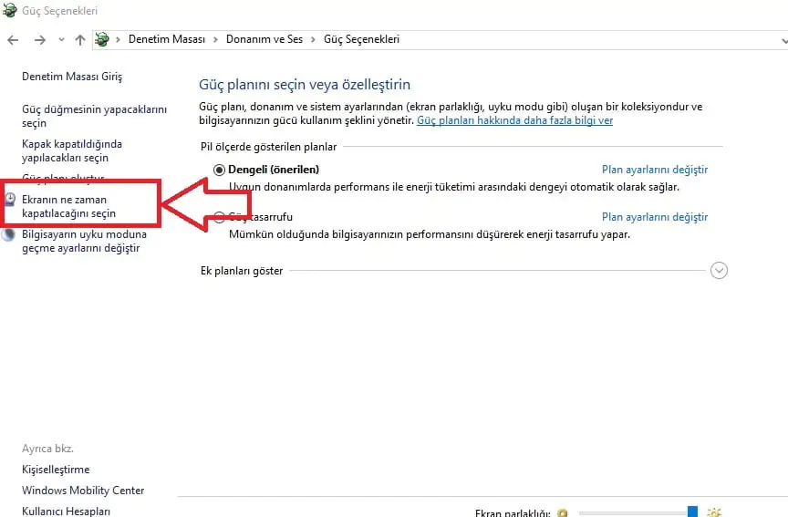Viewport: 788px width, 517px height.
Task: Select Güç tasarrufu power plan radio
Action: 219,217
